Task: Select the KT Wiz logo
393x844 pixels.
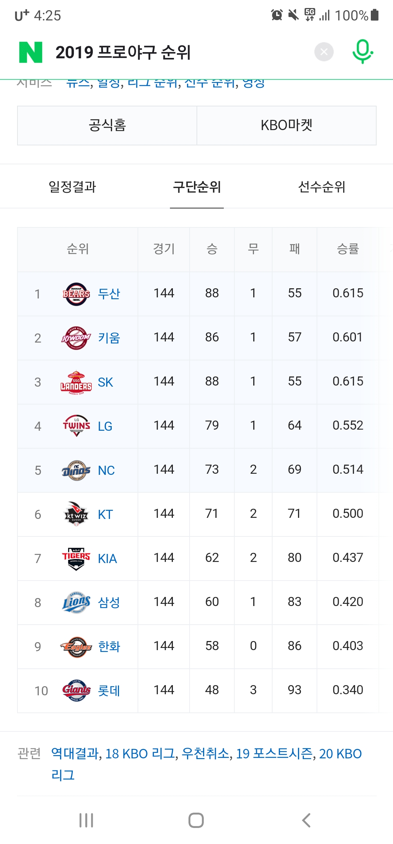Action: click(x=76, y=514)
